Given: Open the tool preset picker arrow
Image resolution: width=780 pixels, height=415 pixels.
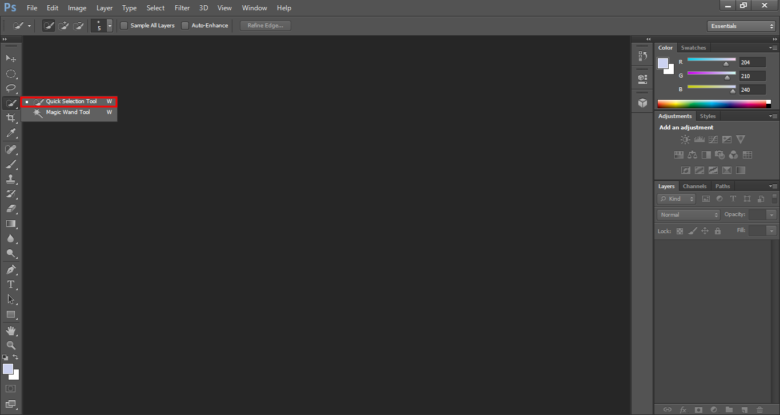Looking at the screenshot, I should coord(29,26).
